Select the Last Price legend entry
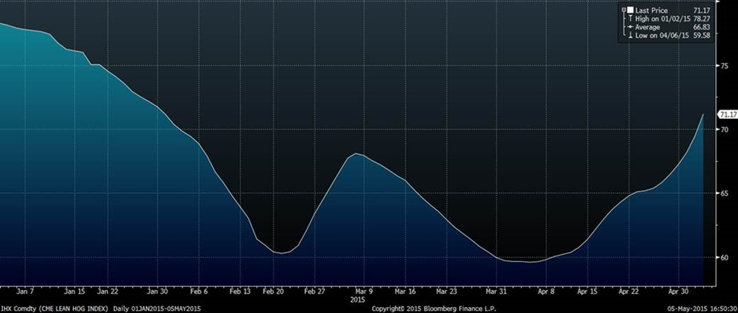The height and width of the screenshot is (313, 738). click(652, 9)
